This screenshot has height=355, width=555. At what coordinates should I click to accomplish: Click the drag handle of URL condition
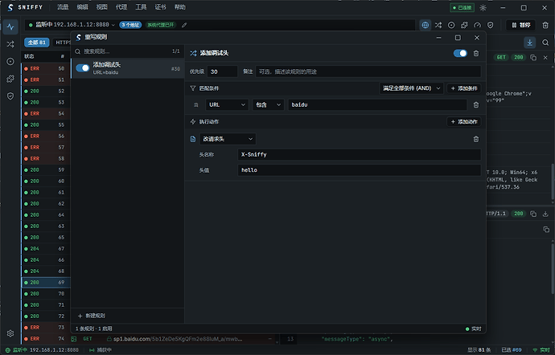click(196, 105)
